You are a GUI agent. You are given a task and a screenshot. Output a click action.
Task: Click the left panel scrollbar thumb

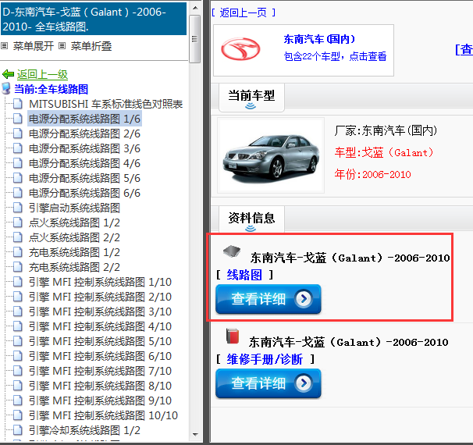click(x=195, y=39)
